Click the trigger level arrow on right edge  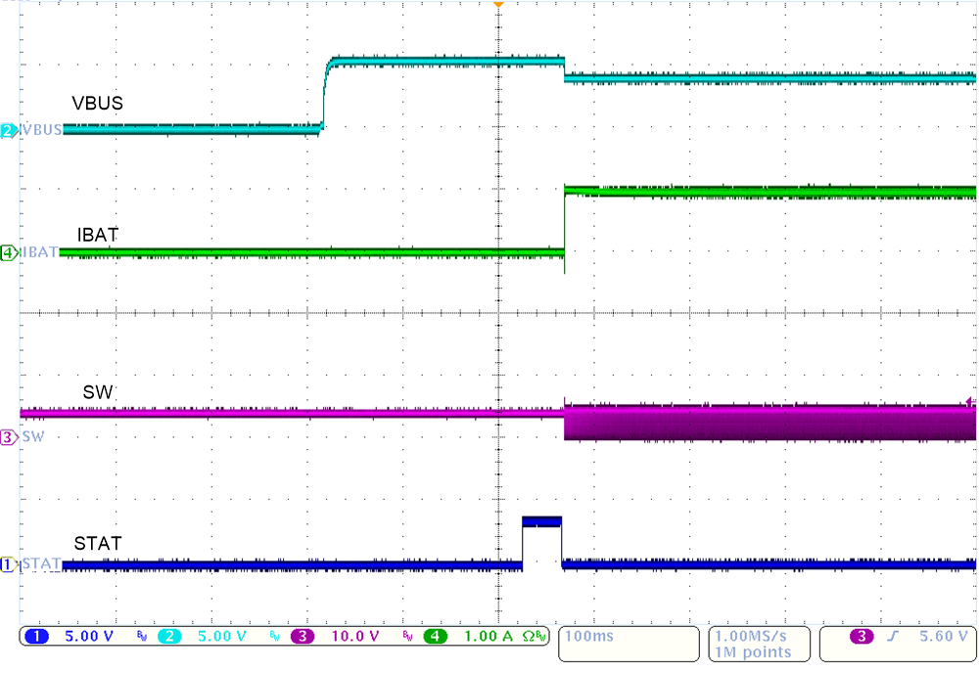[970, 403]
